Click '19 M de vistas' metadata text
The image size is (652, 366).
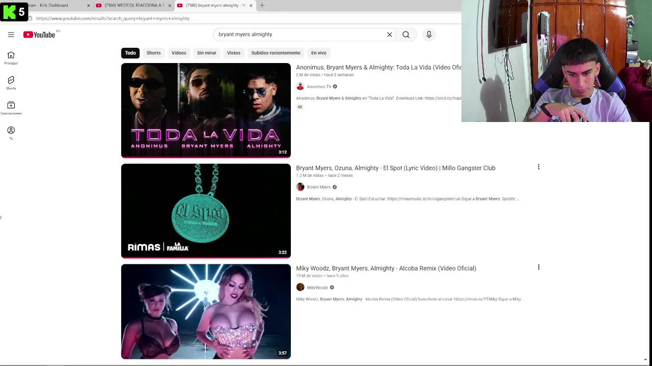(309, 276)
